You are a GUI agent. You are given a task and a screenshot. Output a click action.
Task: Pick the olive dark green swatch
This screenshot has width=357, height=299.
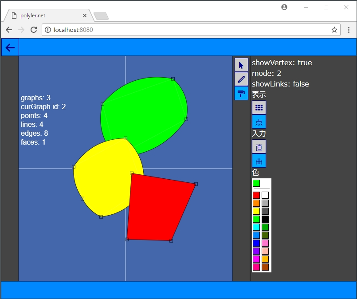tap(265, 235)
